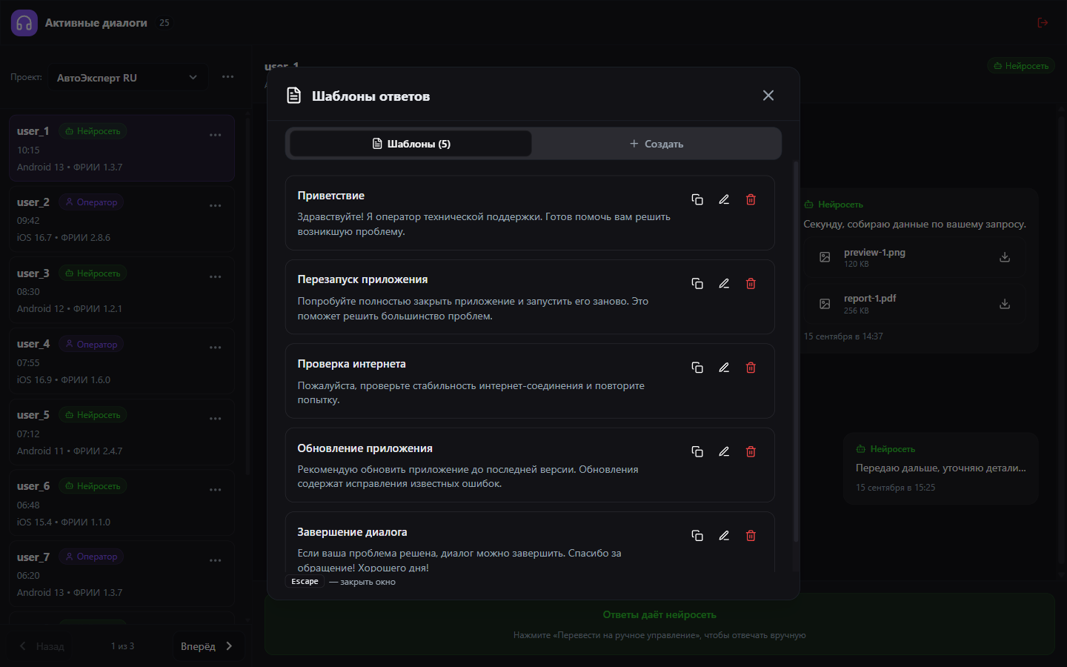Click the Приветствие template title
The image size is (1067, 667).
[330, 196]
